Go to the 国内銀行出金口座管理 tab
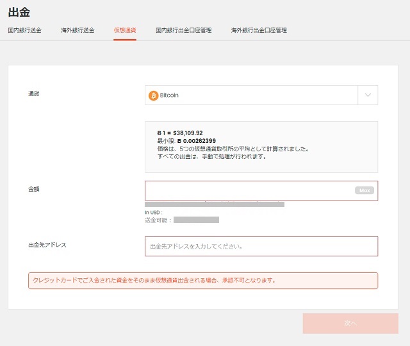The height and width of the screenshot is (346, 410). pyautogui.click(x=183, y=30)
